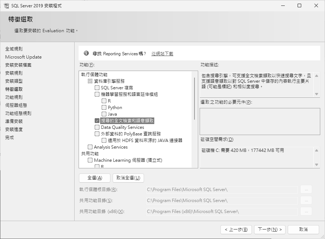Click the 共用功能目錄(S) path field

pyautogui.click(x=222, y=201)
